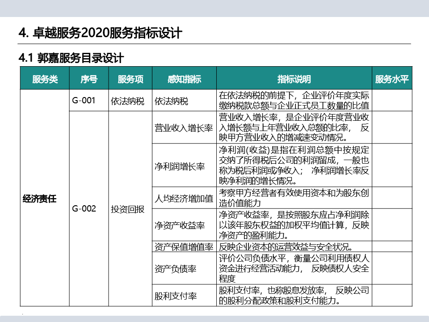Select the '投资回报' service item cell

tap(130, 209)
